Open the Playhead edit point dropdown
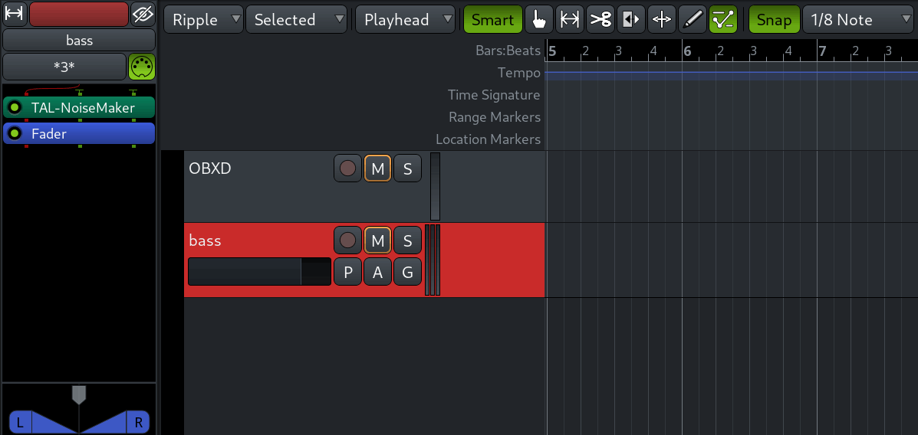Screen dimensions: 918x435 point(405,20)
